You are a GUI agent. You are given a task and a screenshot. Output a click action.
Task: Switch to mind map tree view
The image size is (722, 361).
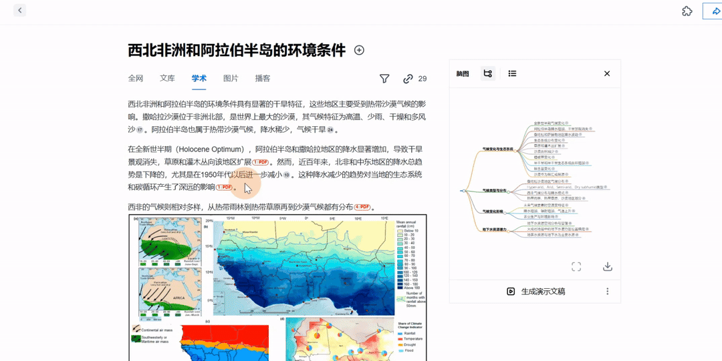tap(488, 73)
